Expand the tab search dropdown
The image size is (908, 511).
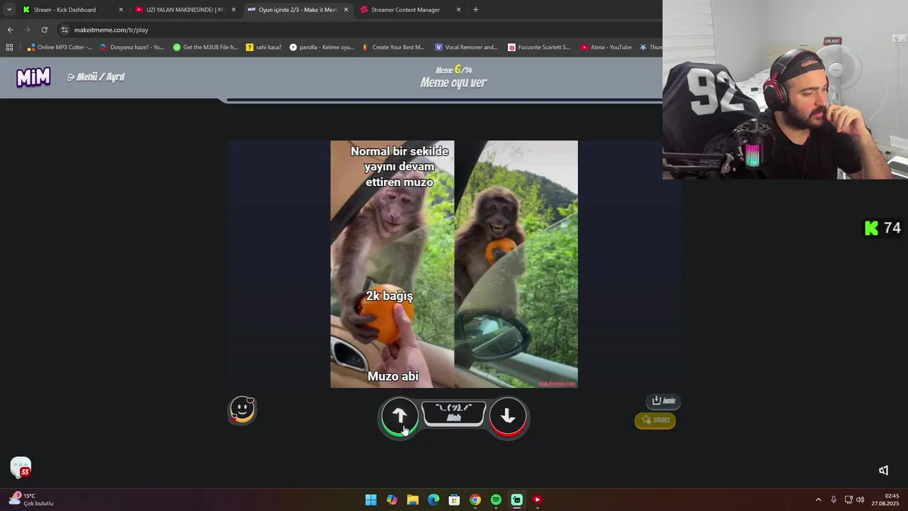pos(9,10)
